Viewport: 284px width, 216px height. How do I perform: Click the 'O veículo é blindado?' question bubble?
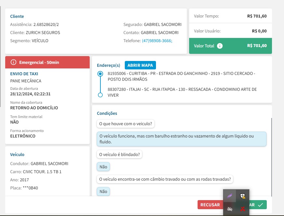[119, 154]
